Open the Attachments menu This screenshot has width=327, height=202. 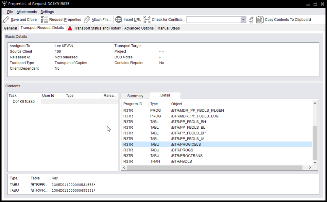[27, 12]
